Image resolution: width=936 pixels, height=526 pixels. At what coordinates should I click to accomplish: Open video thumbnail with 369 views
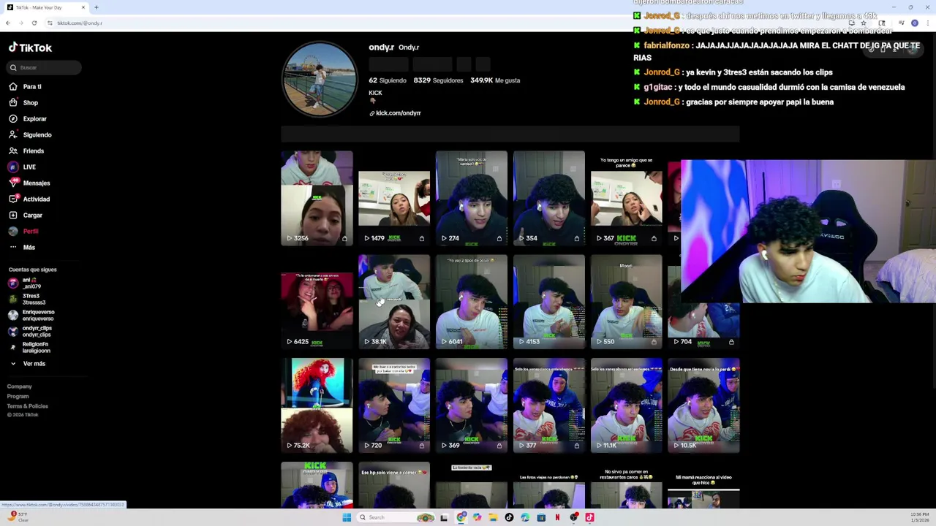click(x=472, y=405)
